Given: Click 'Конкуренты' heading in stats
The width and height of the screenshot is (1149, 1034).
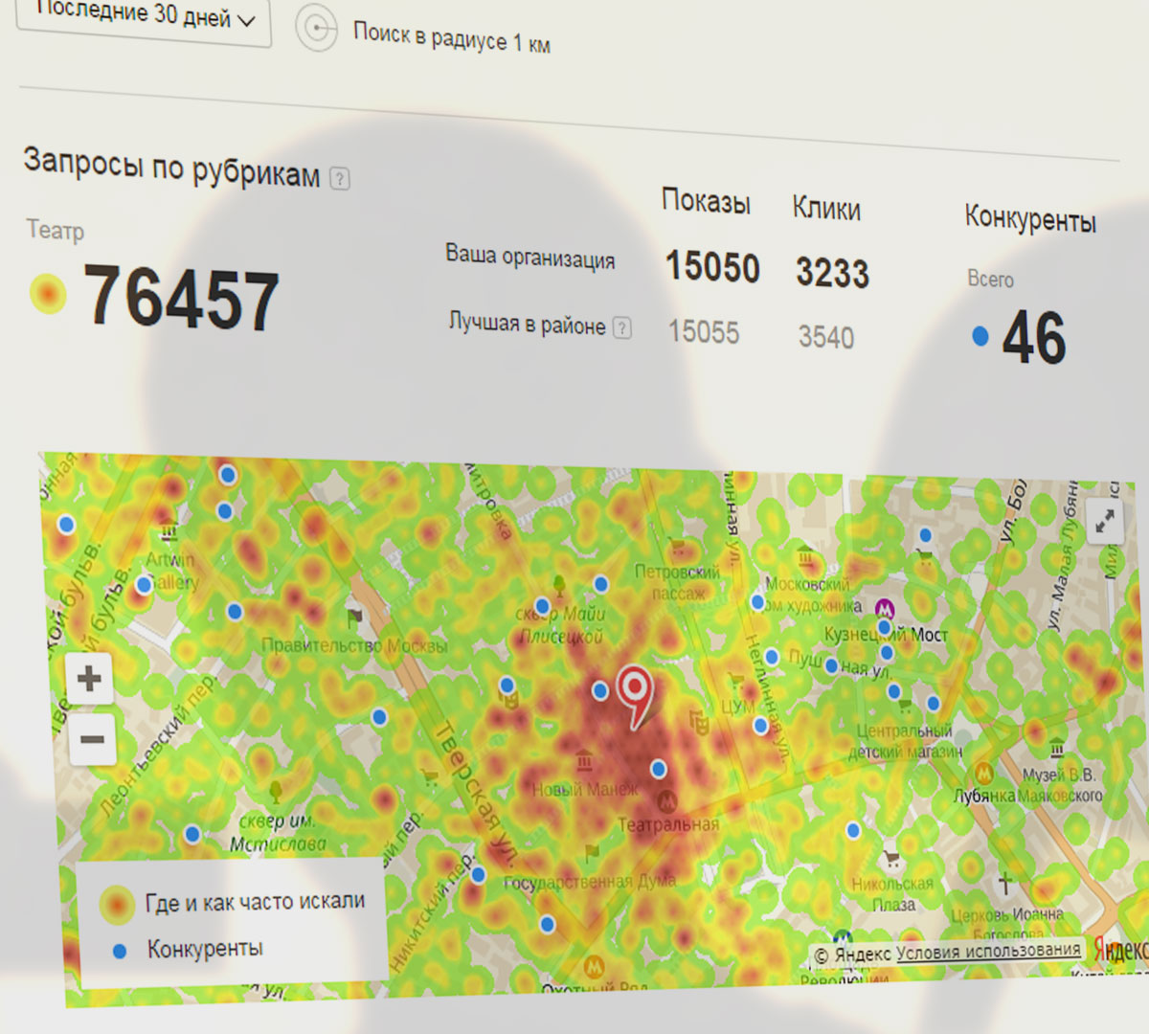Looking at the screenshot, I should tap(1030, 218).
